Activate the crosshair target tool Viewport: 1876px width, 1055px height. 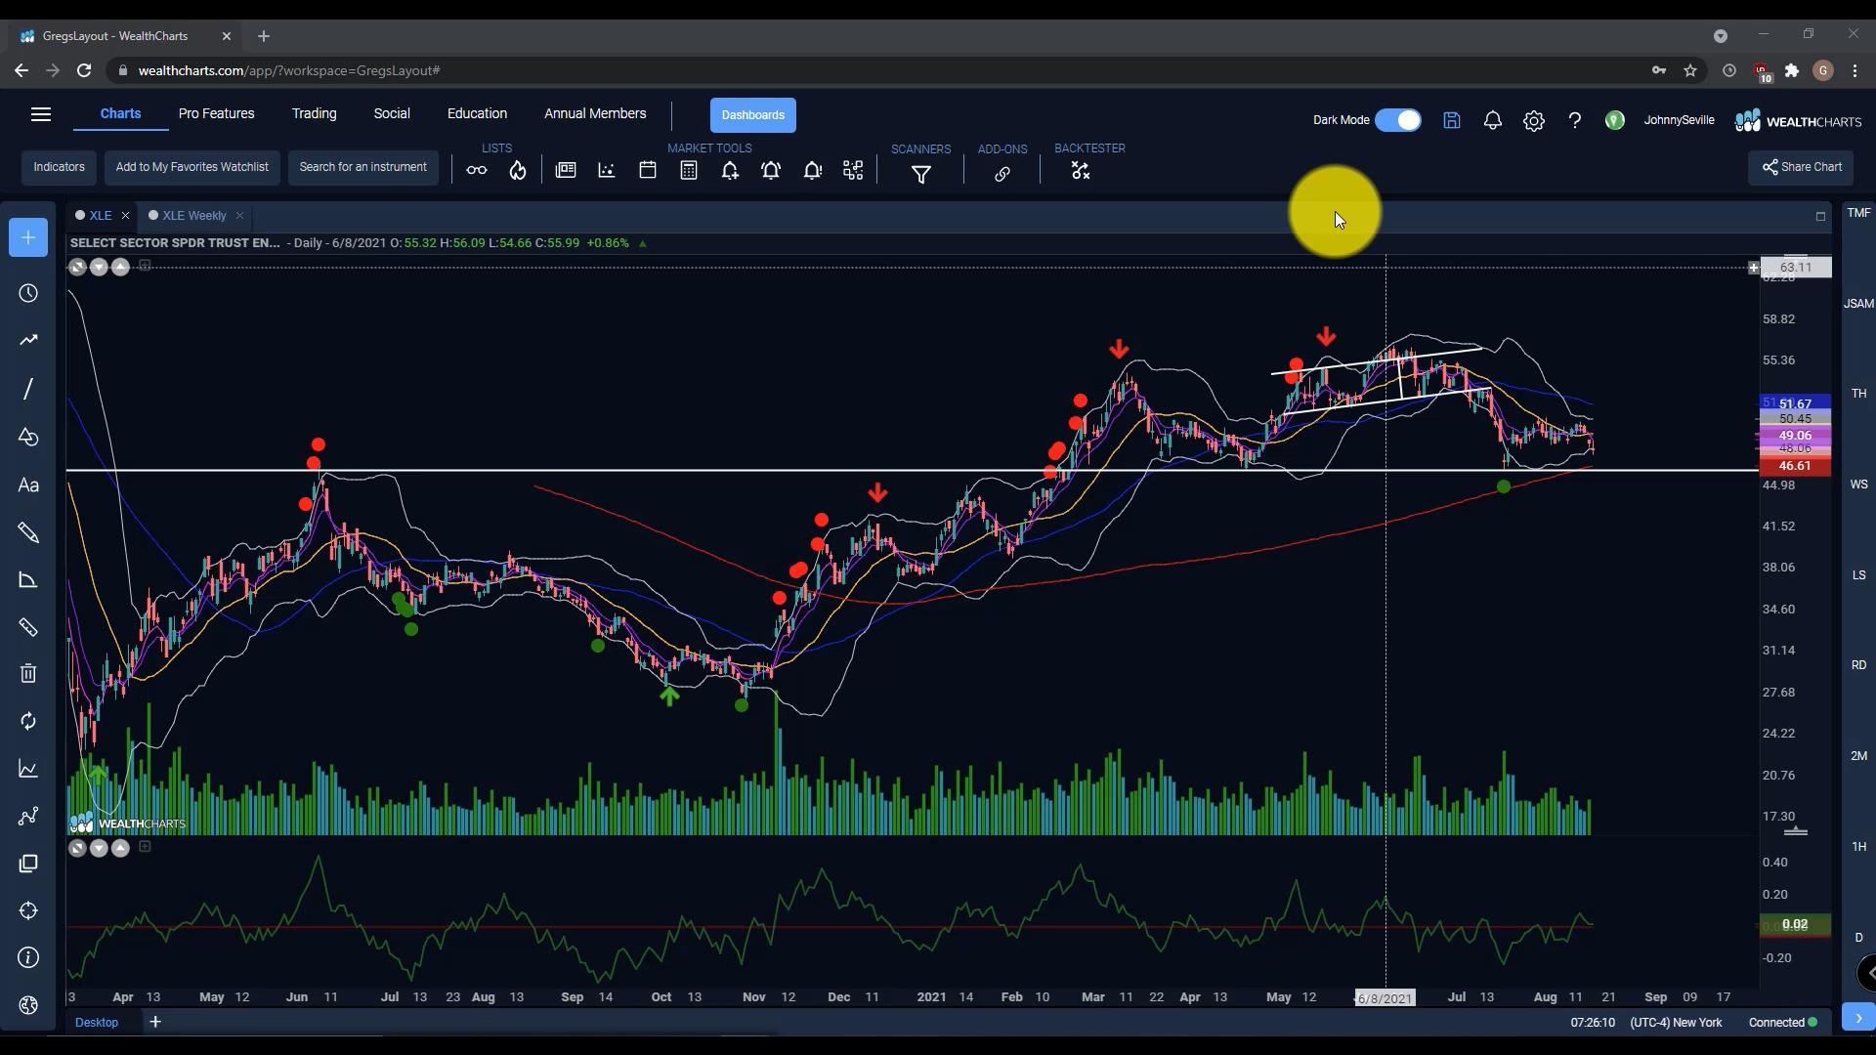(x=28, y=910)
